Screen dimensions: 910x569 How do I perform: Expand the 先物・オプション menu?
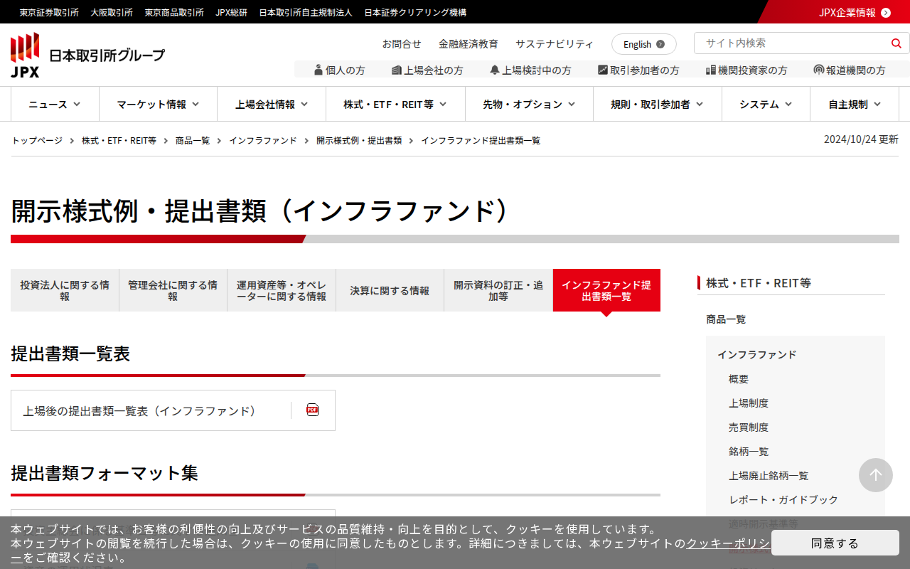[529, 105]
